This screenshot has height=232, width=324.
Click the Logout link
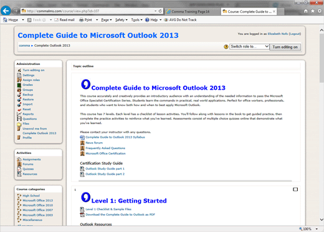point(295,34)
